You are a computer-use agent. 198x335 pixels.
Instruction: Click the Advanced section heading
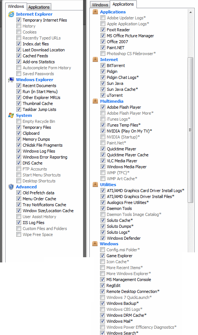coord(26,187)
